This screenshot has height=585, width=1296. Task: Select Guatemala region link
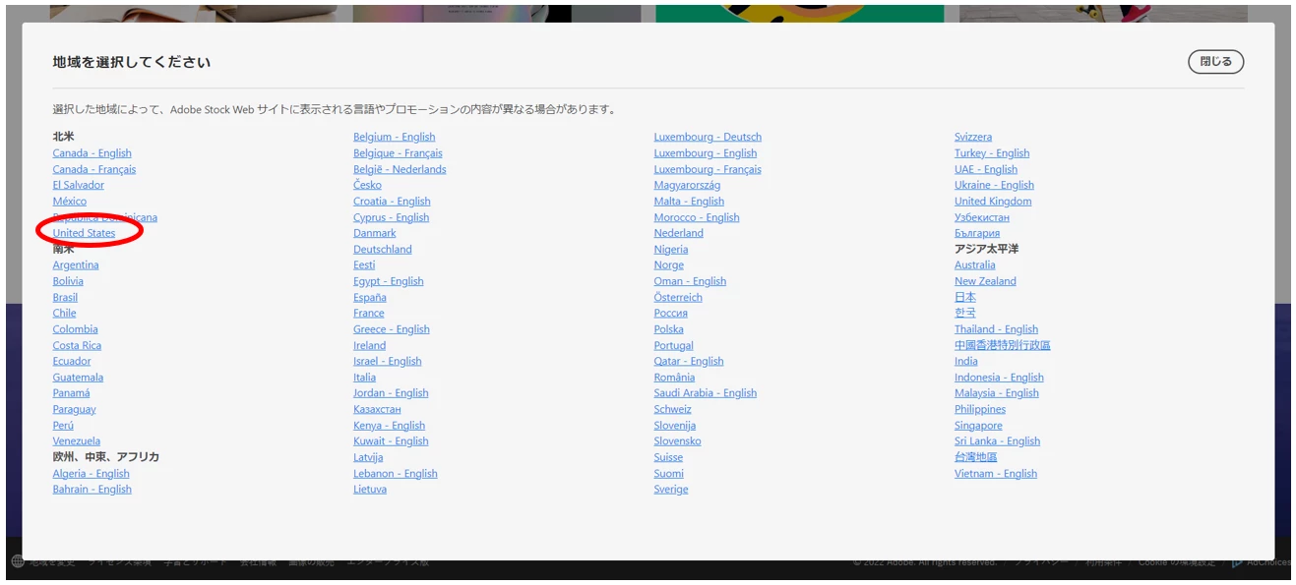tap(78, 378)
